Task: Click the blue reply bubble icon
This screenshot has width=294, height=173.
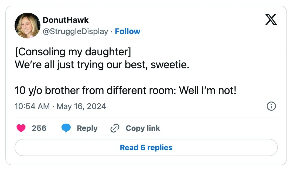Action: pyautogui.click(x=66, y=128)
